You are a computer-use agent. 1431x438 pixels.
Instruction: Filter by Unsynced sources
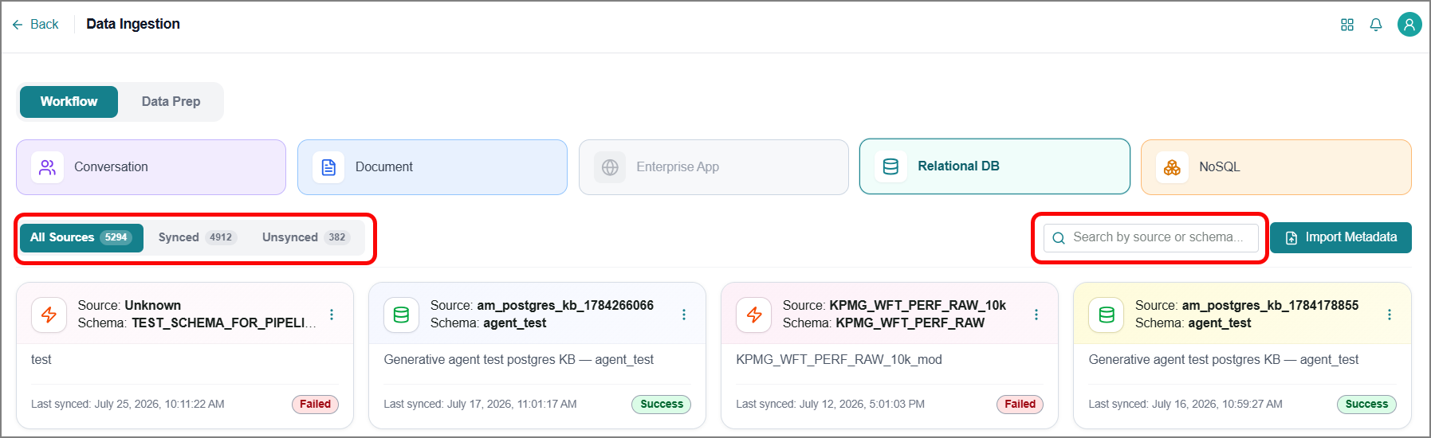(x=306, y=237)
